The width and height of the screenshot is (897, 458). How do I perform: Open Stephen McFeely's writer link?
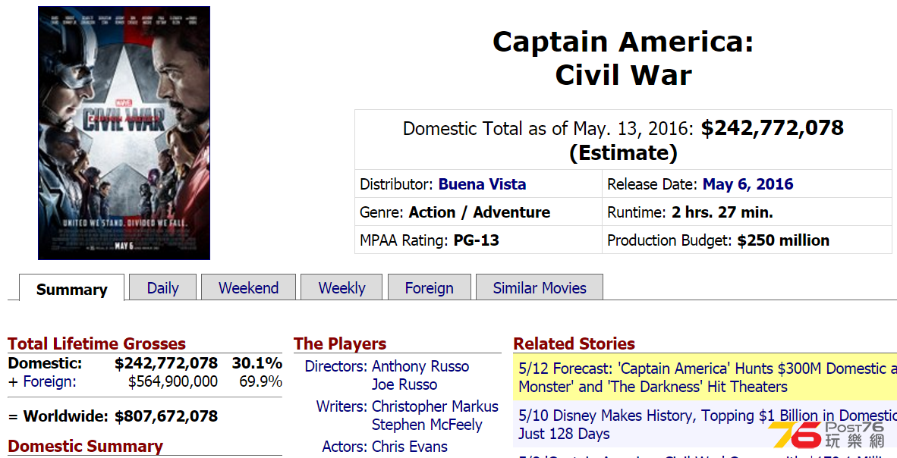(426, 425)
